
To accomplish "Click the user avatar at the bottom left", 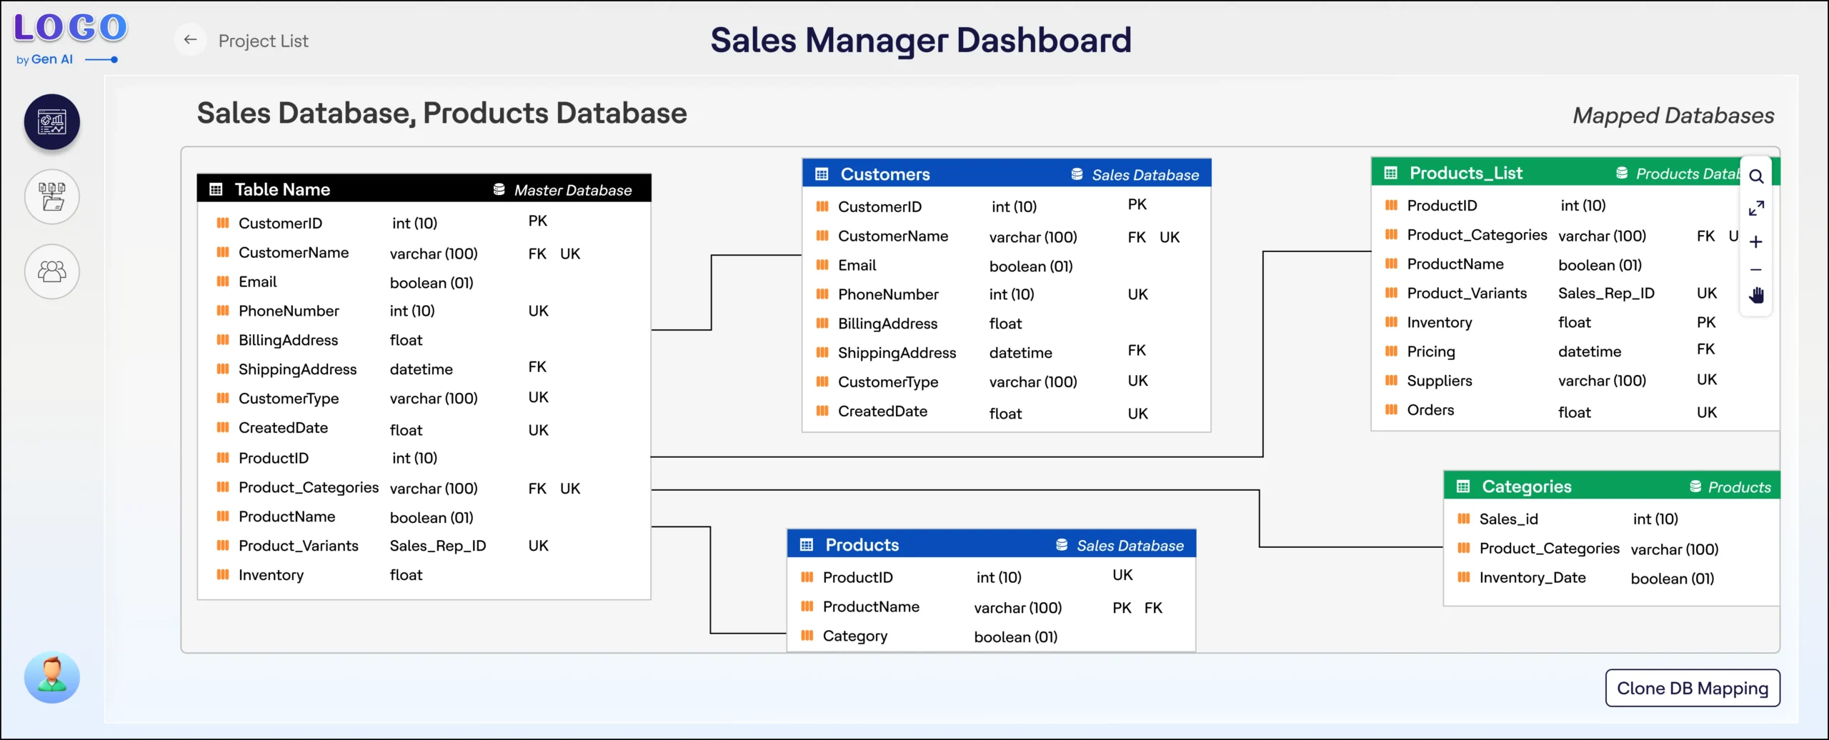I will point(52,677).
